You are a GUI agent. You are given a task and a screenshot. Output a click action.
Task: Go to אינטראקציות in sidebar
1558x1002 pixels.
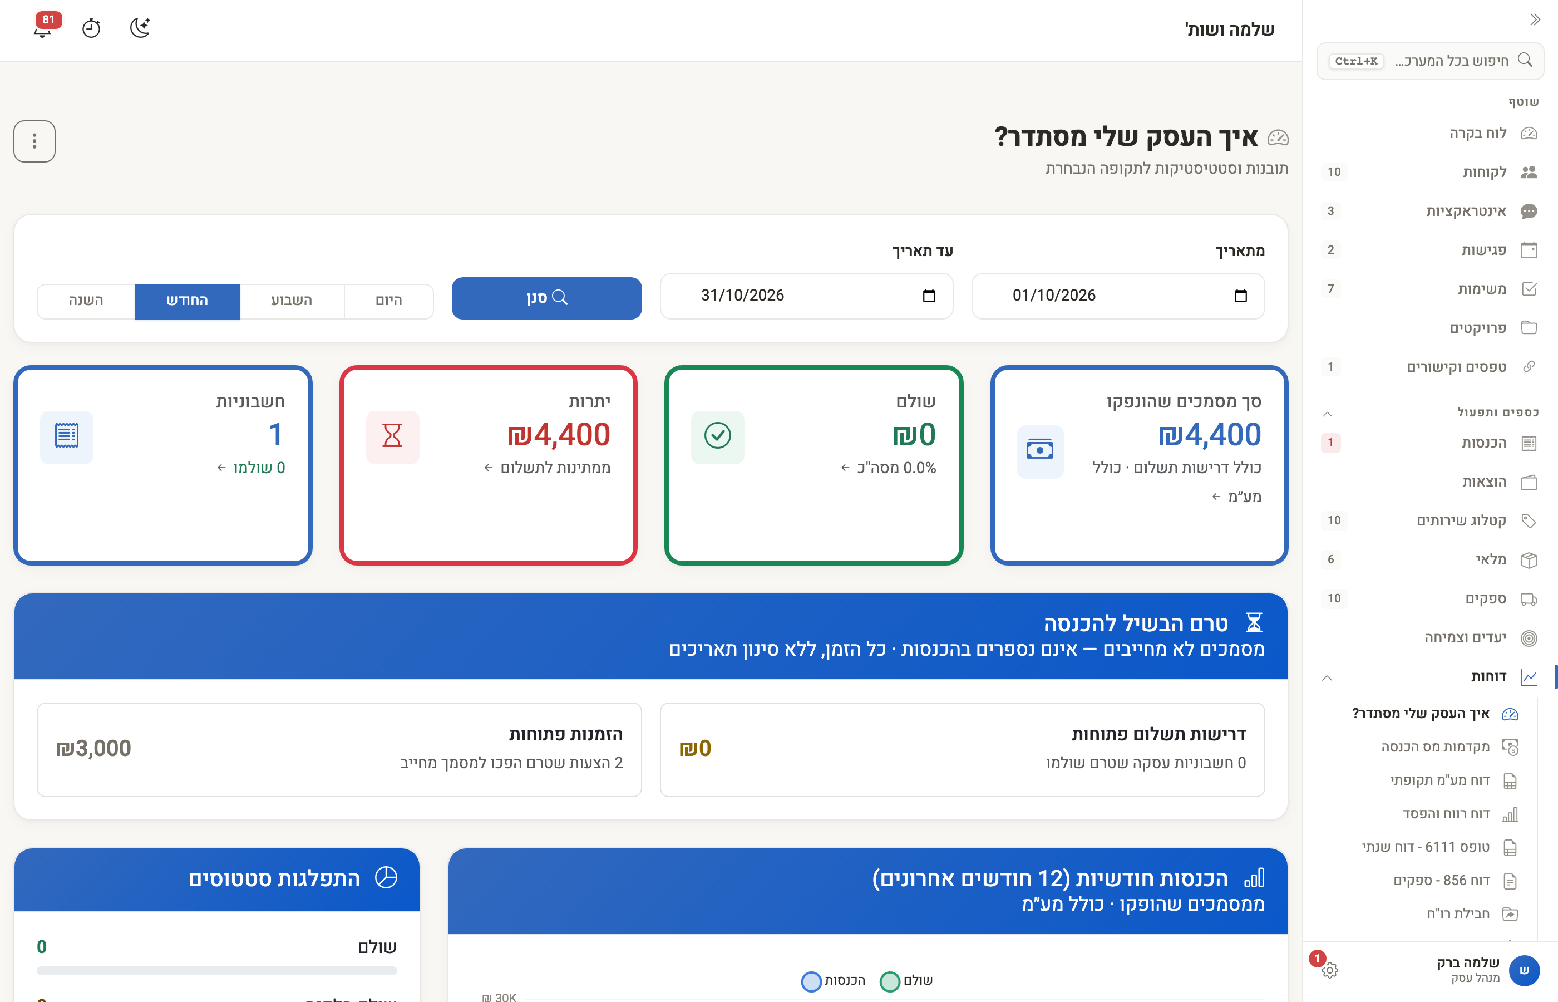[1431, 211]
